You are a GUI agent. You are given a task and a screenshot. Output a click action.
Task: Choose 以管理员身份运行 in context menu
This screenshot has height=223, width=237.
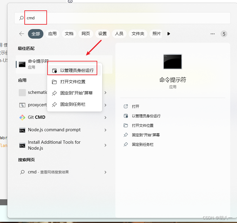tap(74, 70)
